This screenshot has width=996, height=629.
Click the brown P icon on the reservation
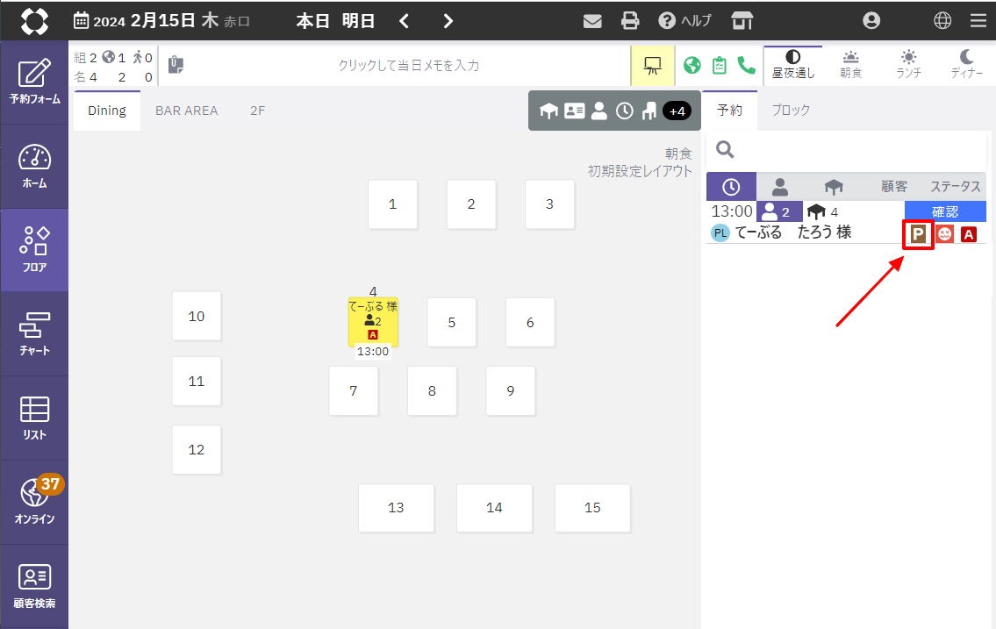918,234
